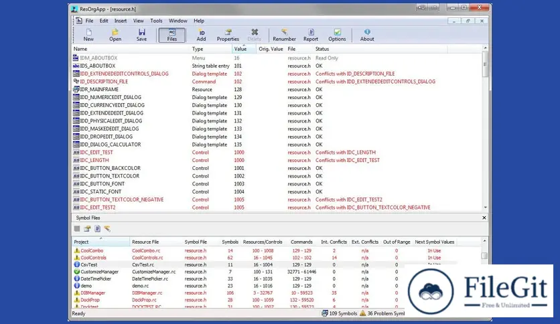560x324 pixels.
Task: Click the string icon next to IDS_ABOUTBOX
Action: click(x=76, y=66)
